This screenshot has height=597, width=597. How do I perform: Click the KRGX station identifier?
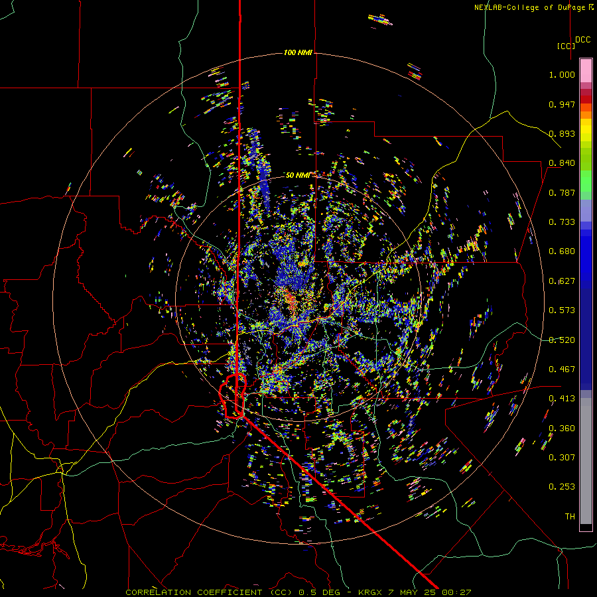click(x=370, y=592)
